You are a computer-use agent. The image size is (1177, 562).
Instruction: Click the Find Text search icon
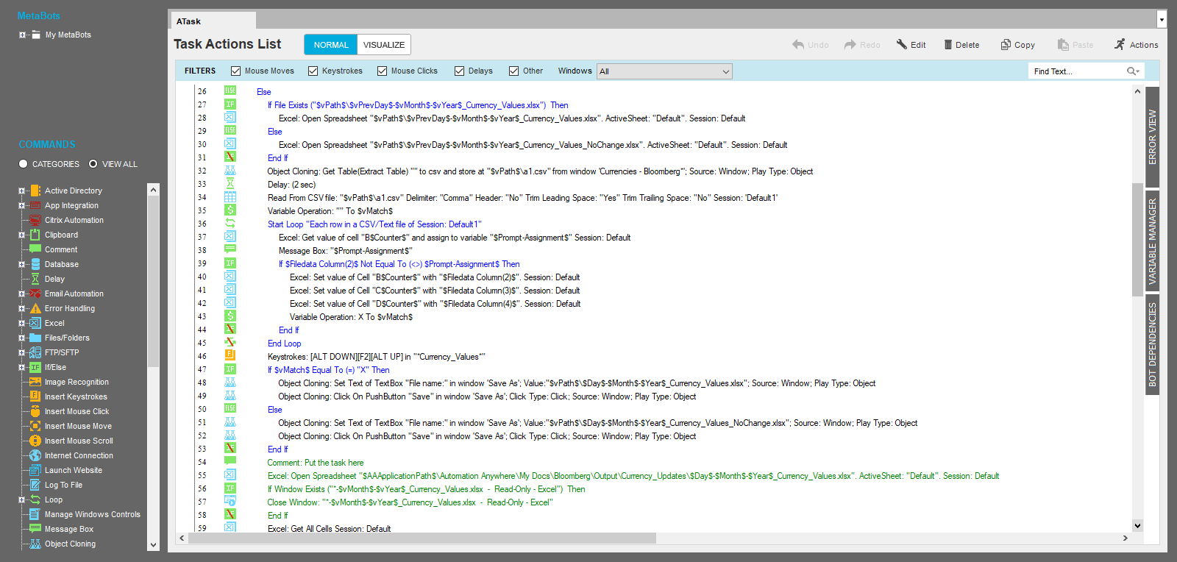pyautogui.click(x=1132, y=71)
